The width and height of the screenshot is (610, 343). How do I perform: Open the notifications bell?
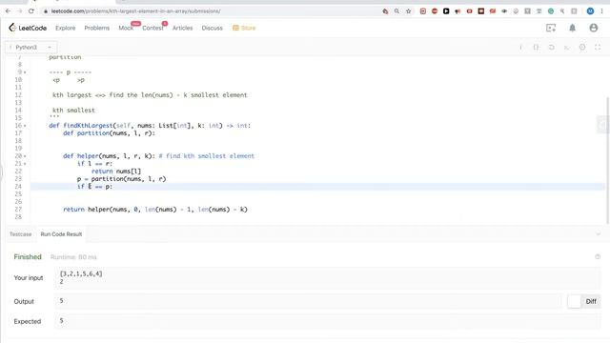tap(572, 28)
